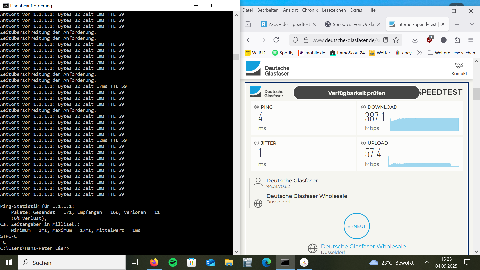This screenshot has height=270, width=480.
Task: Click the browser page vertical scrollbar thumb
Action: pyautogui.click(x=476, y=94)
